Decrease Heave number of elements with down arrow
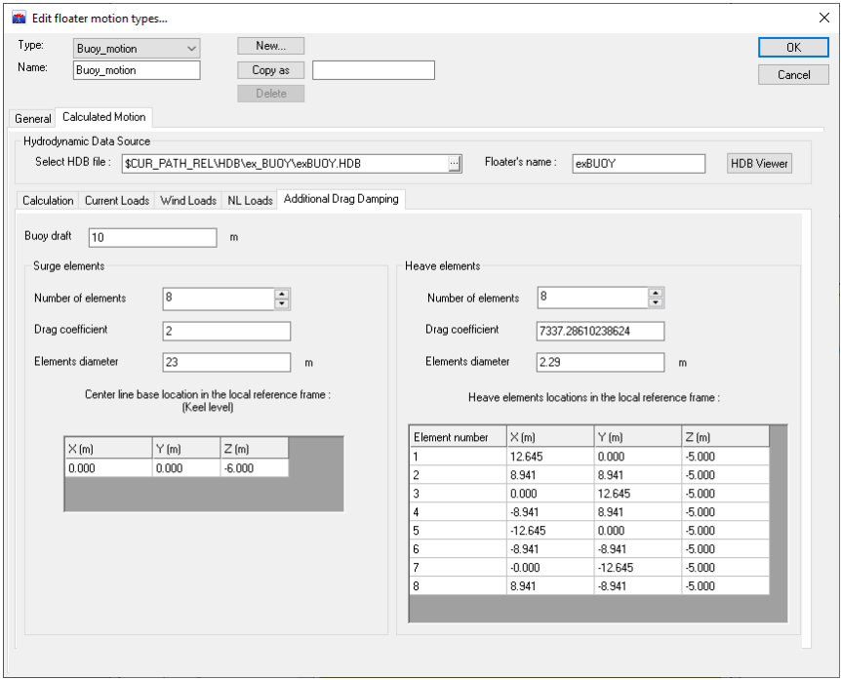The image size is (841, 680). click(x=656, y=302)
